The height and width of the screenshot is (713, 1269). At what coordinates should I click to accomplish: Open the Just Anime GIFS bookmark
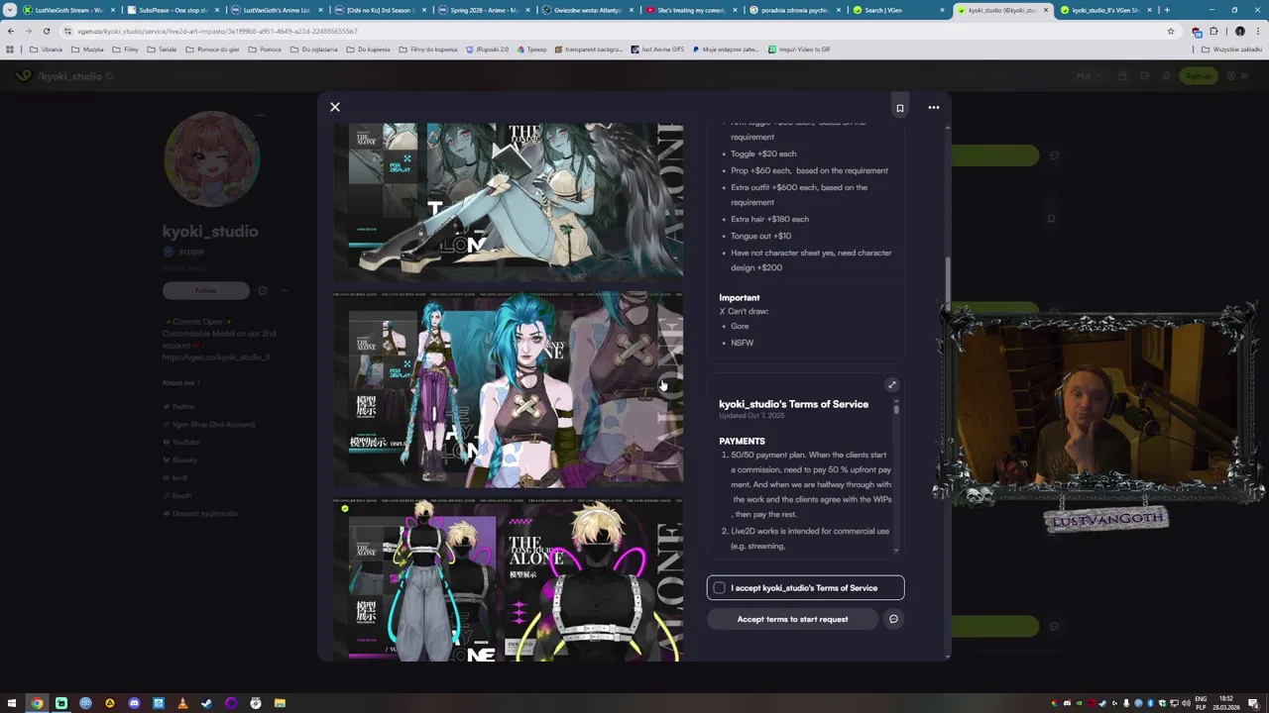pyautogui.click(x=657, y=50)
